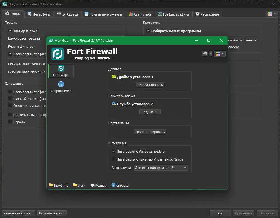Open the colored grid menu in Мой Форт
The image size is (280, 218).
click(x=220, y=54)
